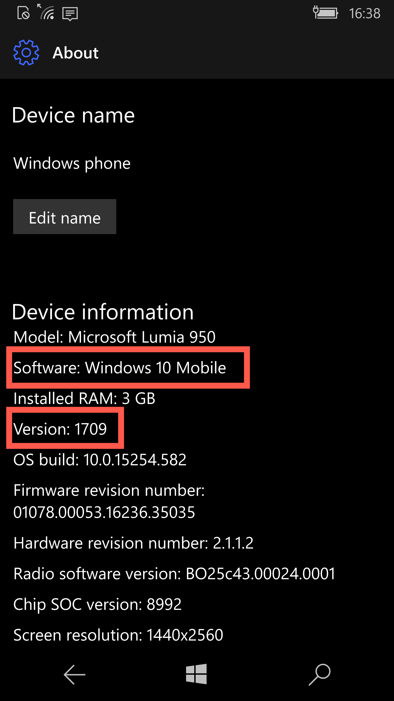
Task: Click the Edit name button
Action: 65,217
